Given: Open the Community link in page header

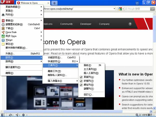Looking at the screenshot, I should (x=66, y=24).
